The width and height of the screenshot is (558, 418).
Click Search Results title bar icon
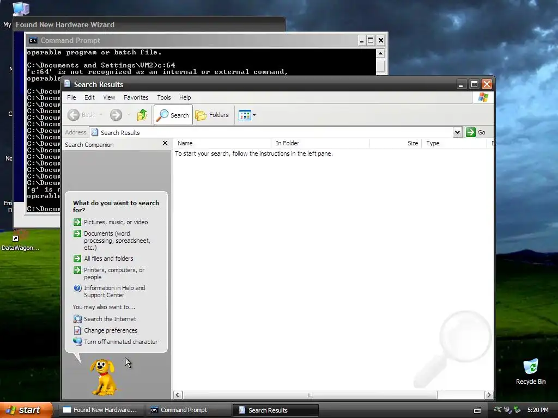pyautogui.click(x=67, y=84)
